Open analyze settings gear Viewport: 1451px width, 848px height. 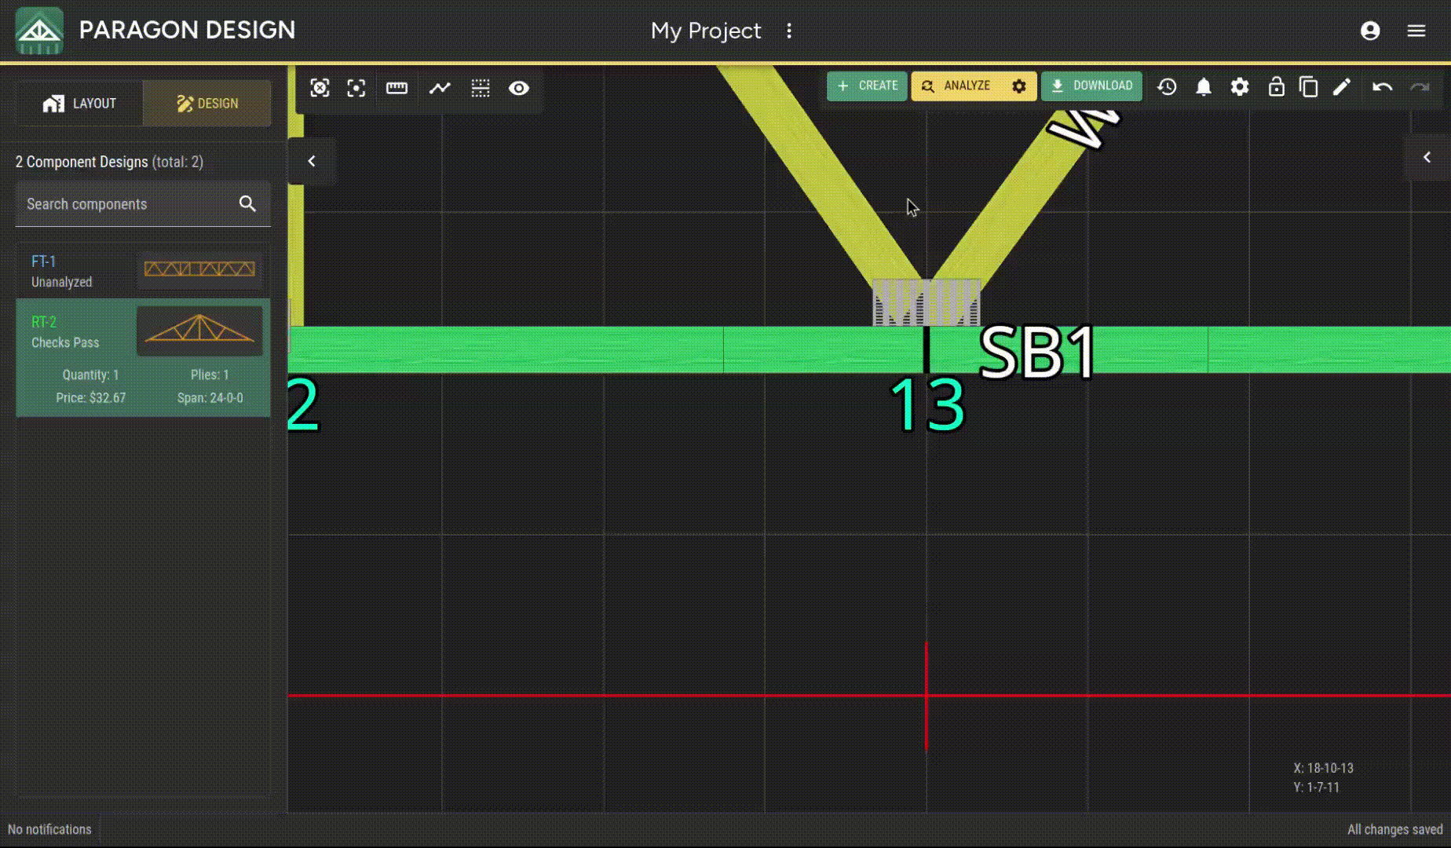pyautogui.click(x=1019, y=86)
